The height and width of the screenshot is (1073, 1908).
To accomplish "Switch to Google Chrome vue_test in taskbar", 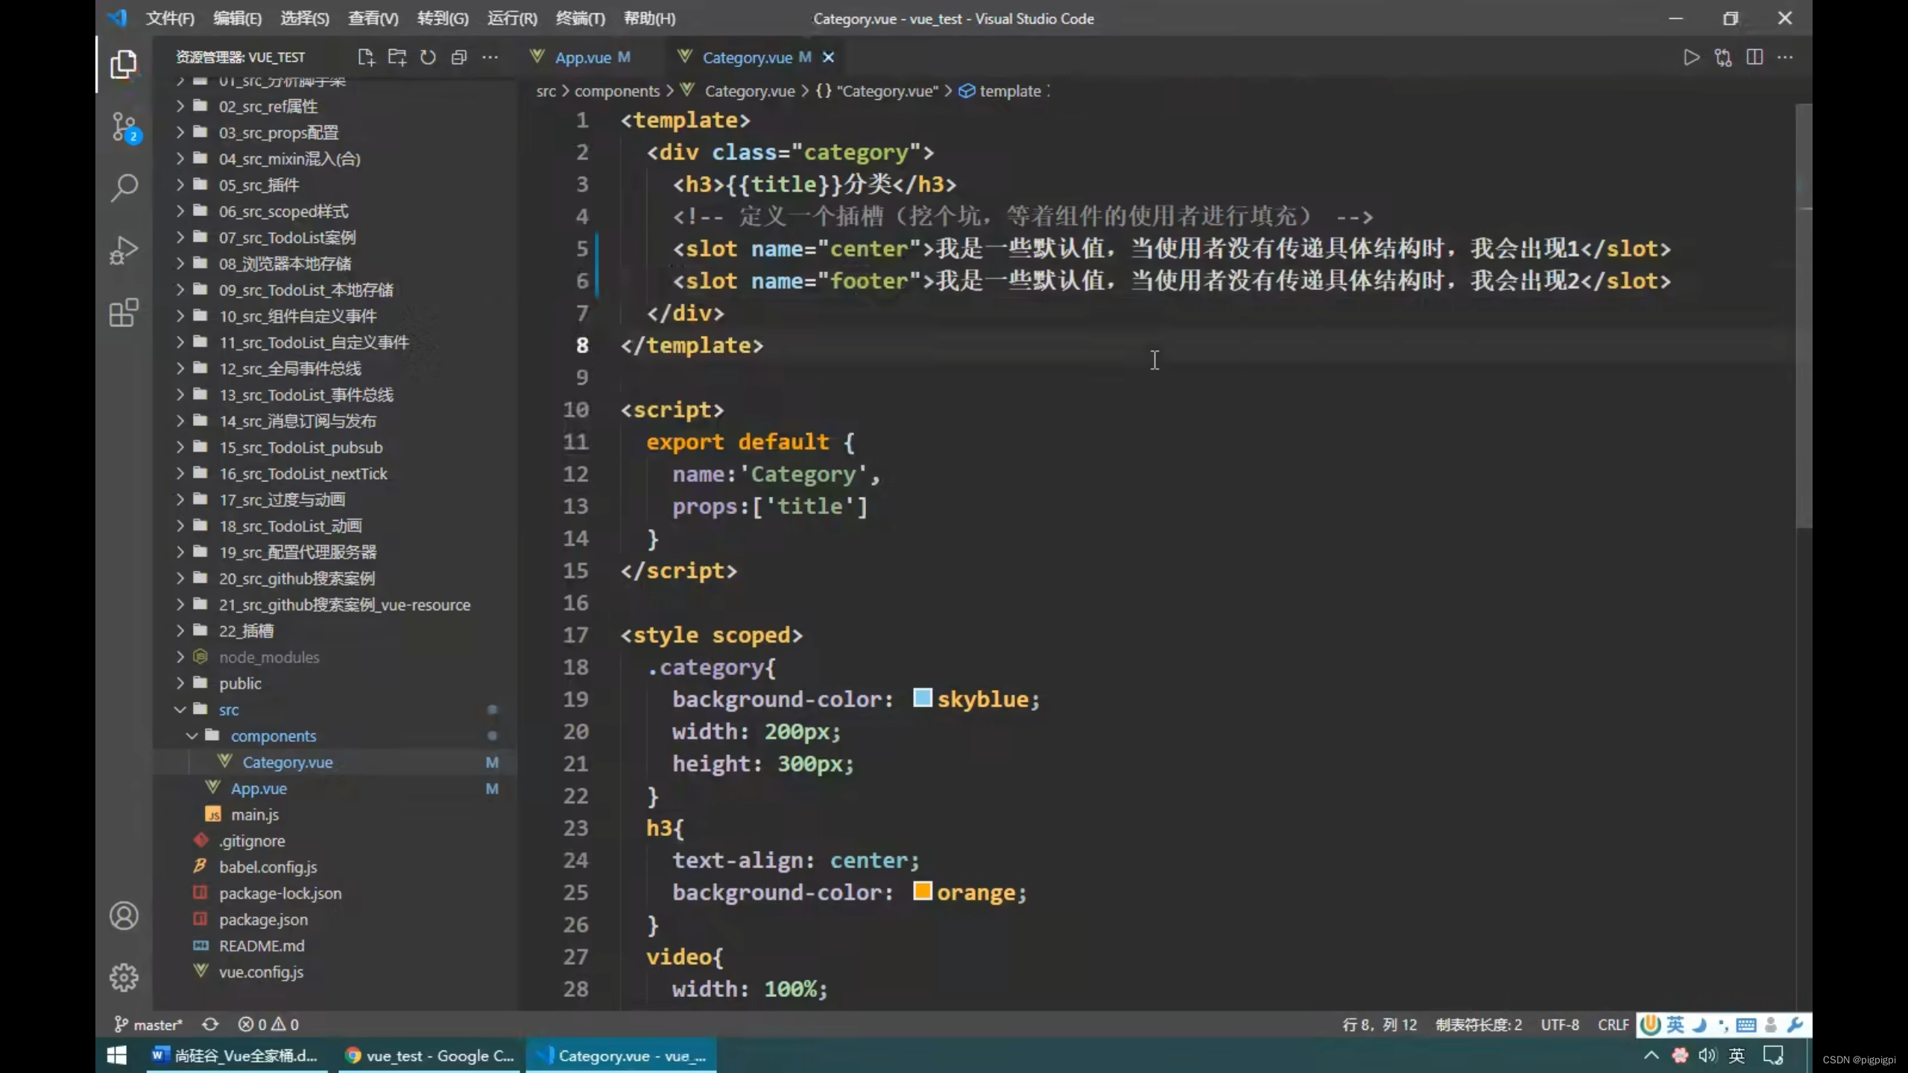I will (x=429, y=1055).
